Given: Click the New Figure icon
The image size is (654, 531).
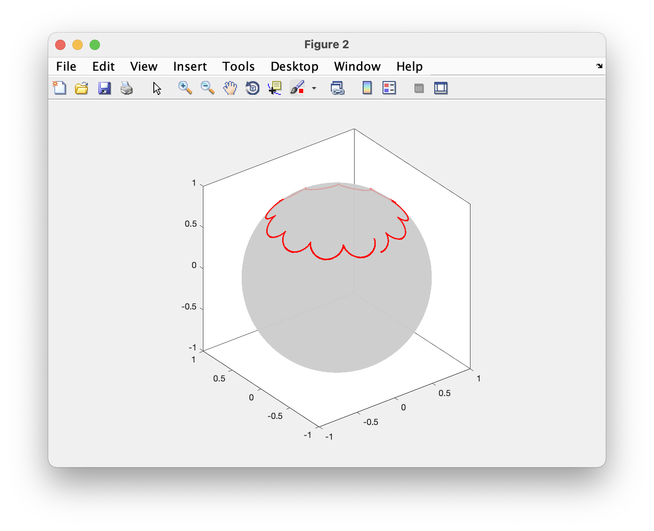Looking at the screenshot, I should (59, 88).
